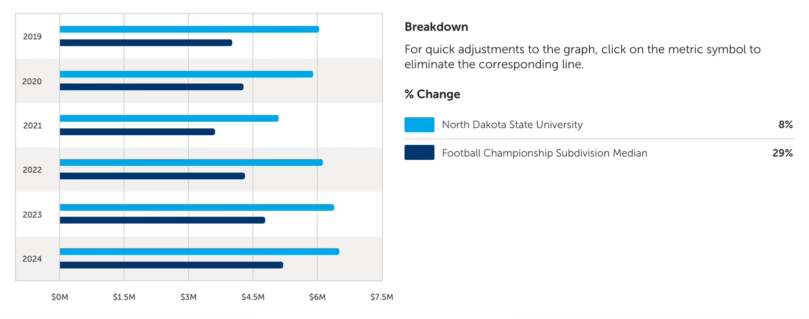Click the 8% change value
Screen dimensions: 809x319
[x=785, y=125]
